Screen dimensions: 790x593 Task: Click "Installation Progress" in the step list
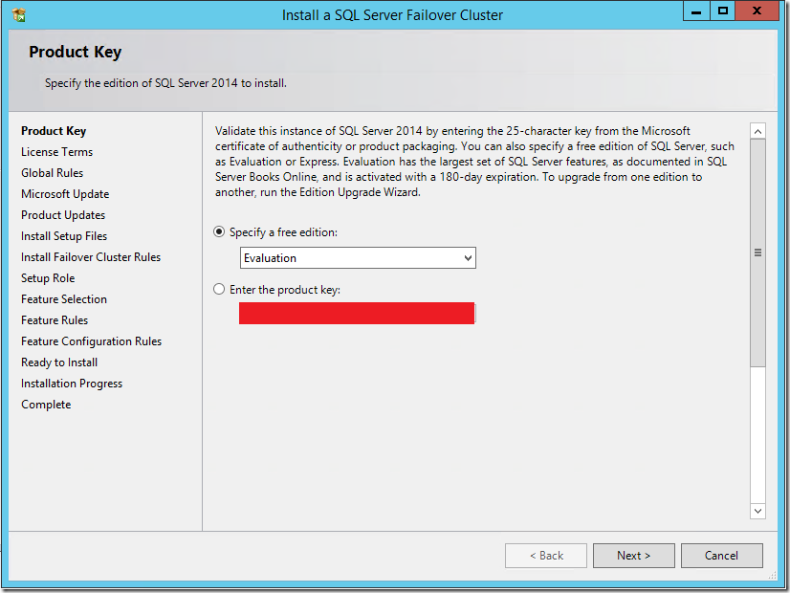click(x=72, y=384)
